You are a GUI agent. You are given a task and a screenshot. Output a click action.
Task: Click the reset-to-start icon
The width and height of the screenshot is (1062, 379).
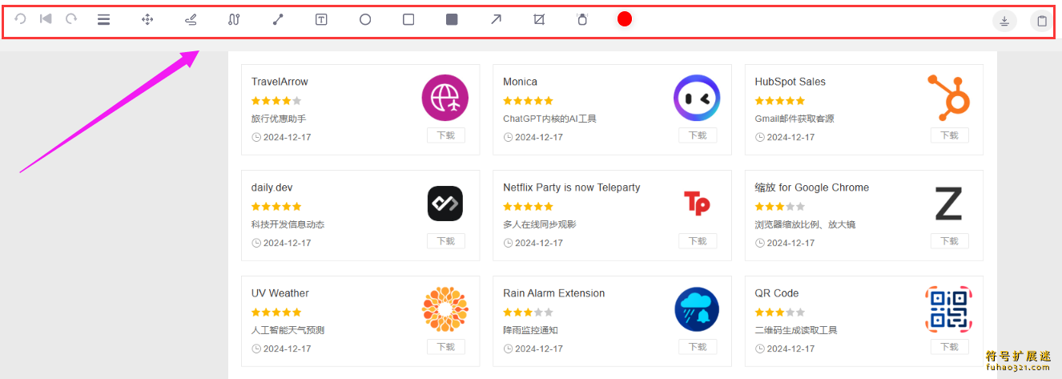[46, 18]
